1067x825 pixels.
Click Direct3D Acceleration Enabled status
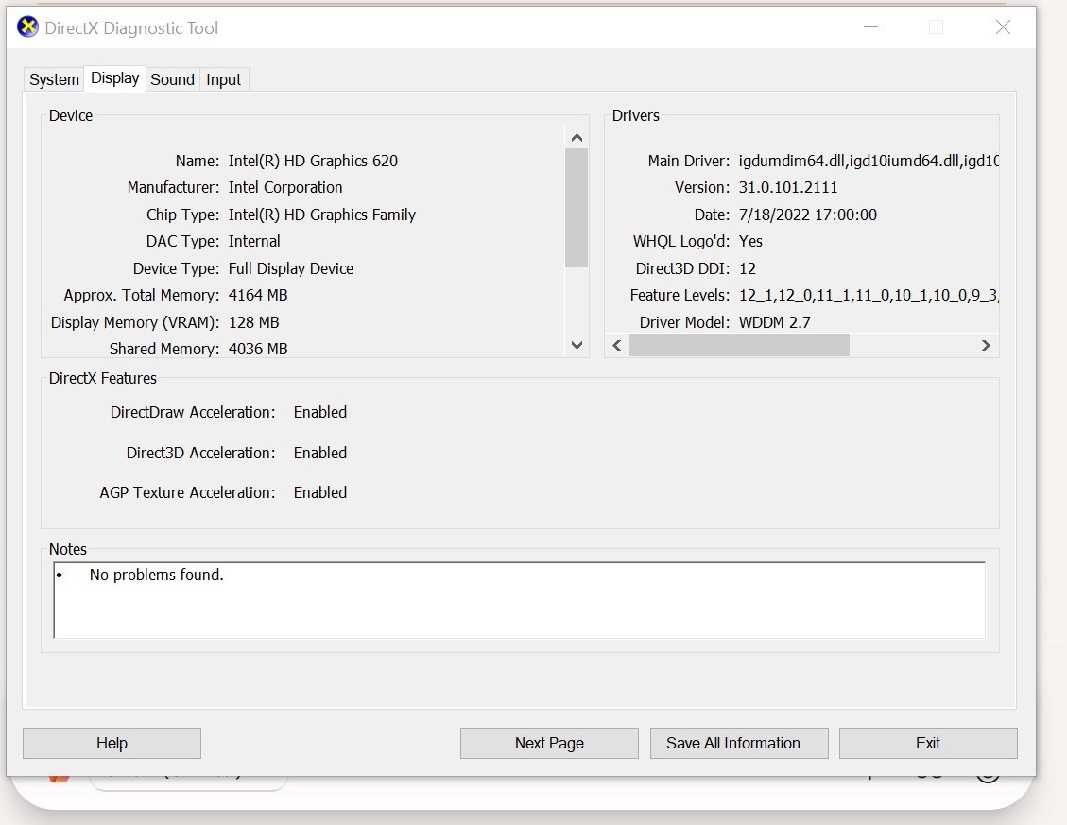click(319, 453)
